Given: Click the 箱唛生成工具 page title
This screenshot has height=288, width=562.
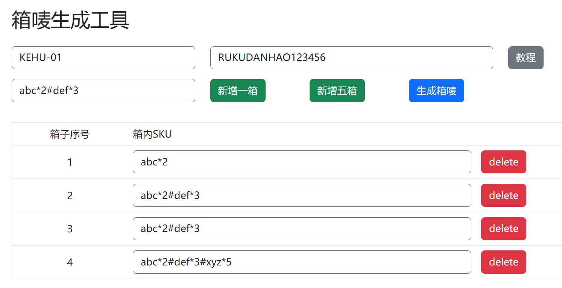Looking at the screenshot, I should (70, 20).
